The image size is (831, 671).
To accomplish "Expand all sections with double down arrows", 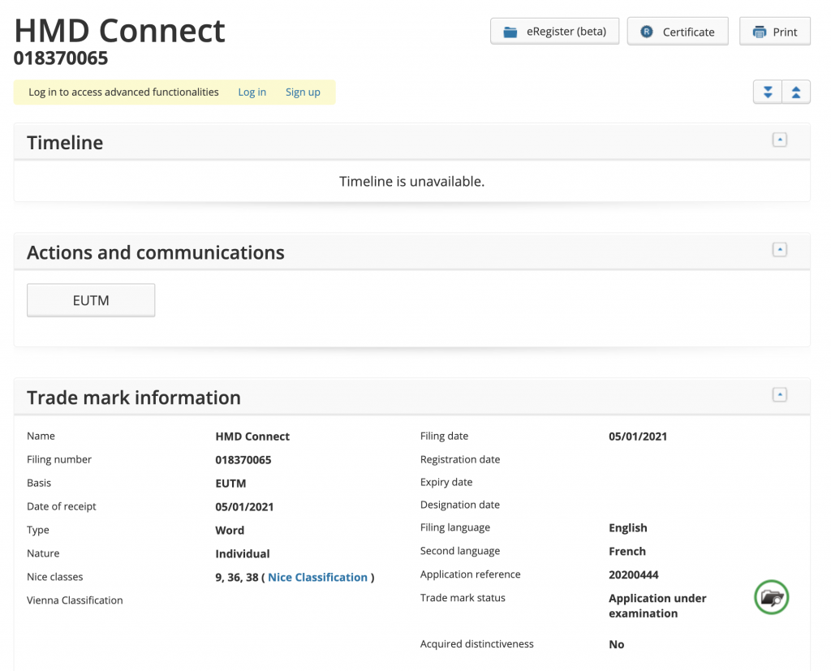I will pos(767,92).
